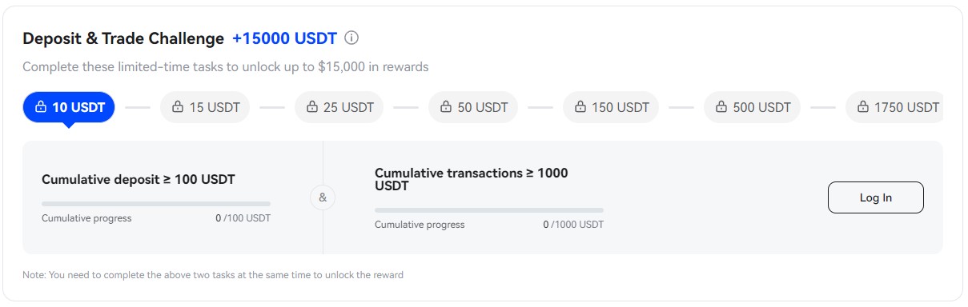Viewport: 968px width, 307px height.
Task: View the 150 USDT reward tier
Action: 611,107
